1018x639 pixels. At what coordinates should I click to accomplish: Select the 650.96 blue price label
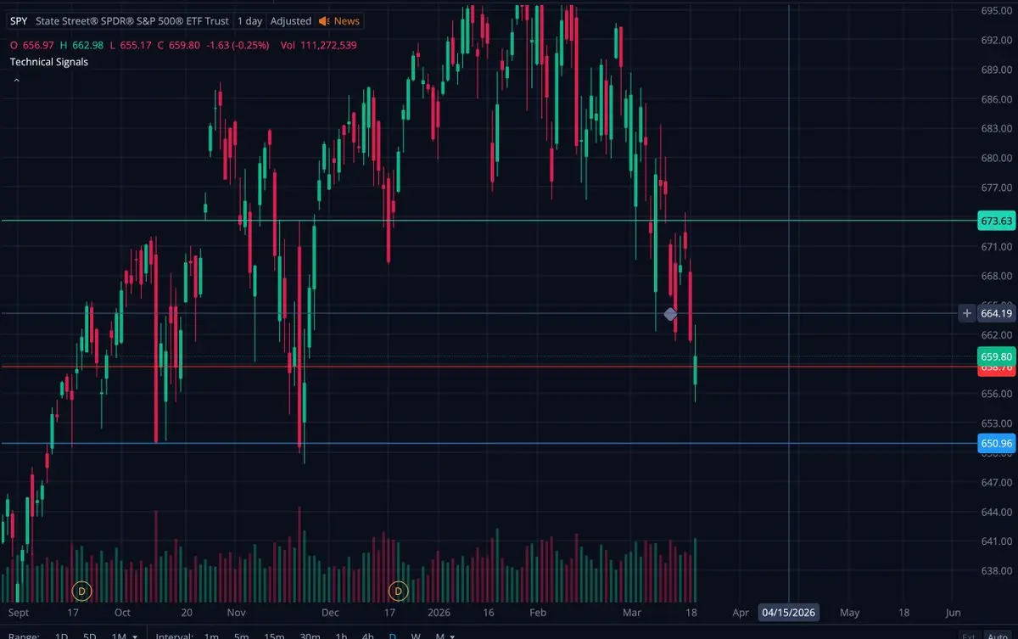(996, 443)
